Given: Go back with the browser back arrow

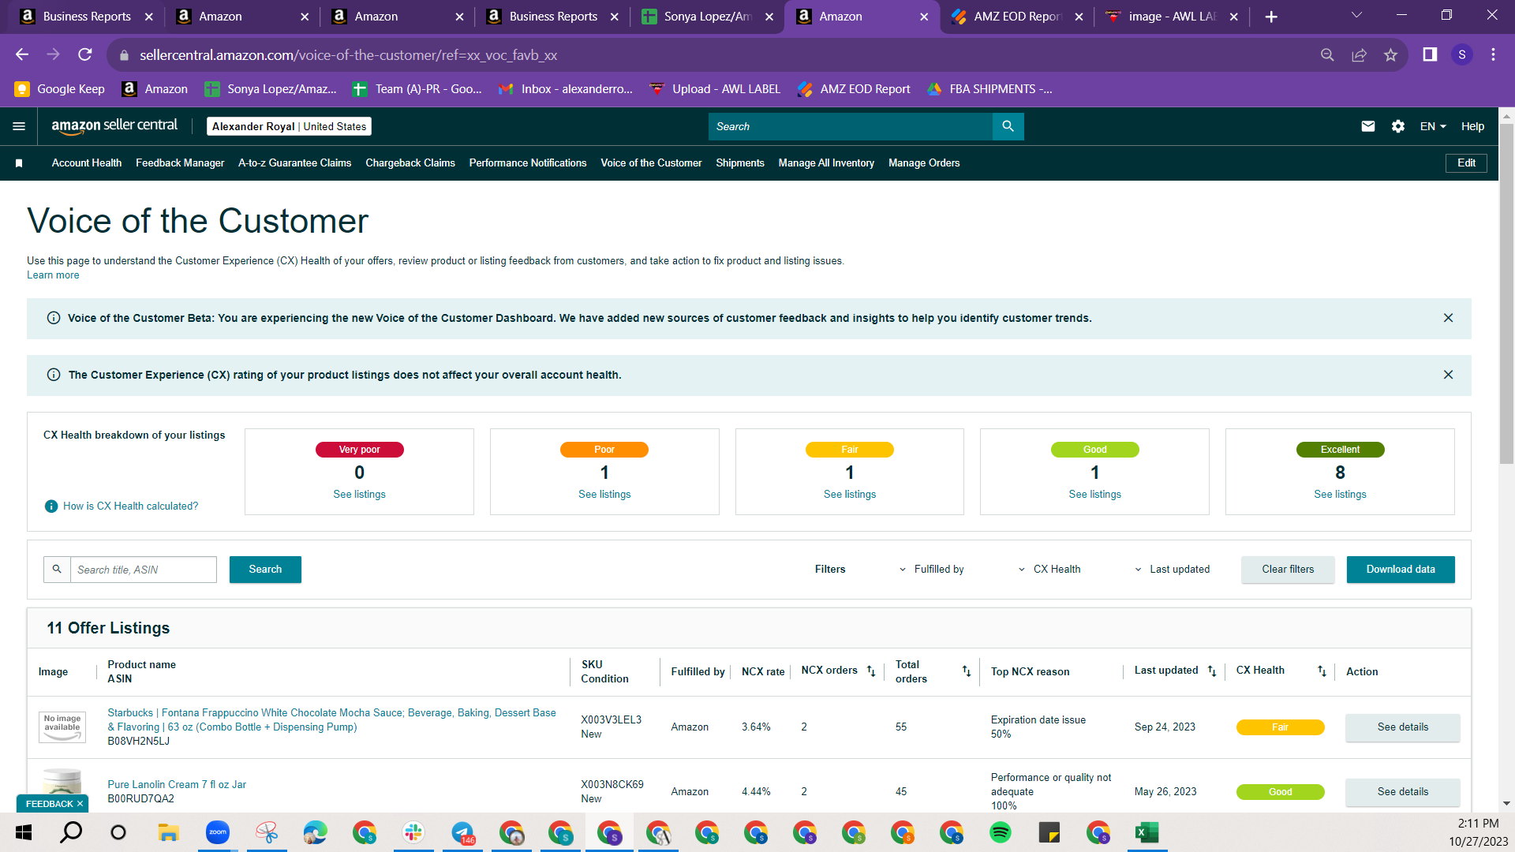Looking at the screenshot, I should coord(22,54).
